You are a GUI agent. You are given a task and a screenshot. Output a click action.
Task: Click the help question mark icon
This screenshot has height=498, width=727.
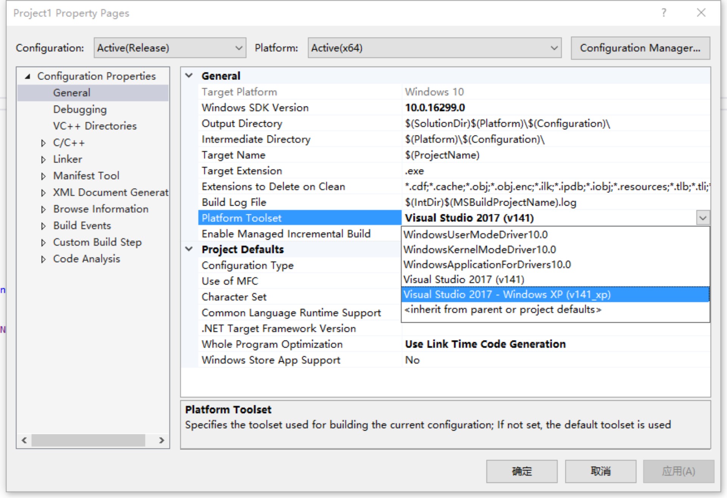pos(663,13)
